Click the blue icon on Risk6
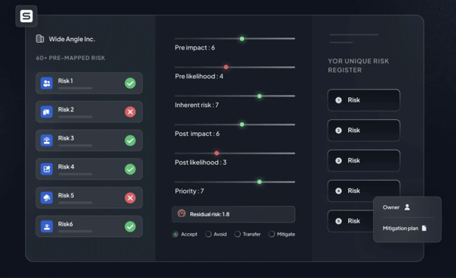 (46, 226)
